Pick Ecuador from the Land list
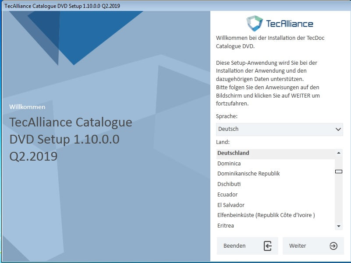Screen dimensions: 351x263 coord(227,195)
